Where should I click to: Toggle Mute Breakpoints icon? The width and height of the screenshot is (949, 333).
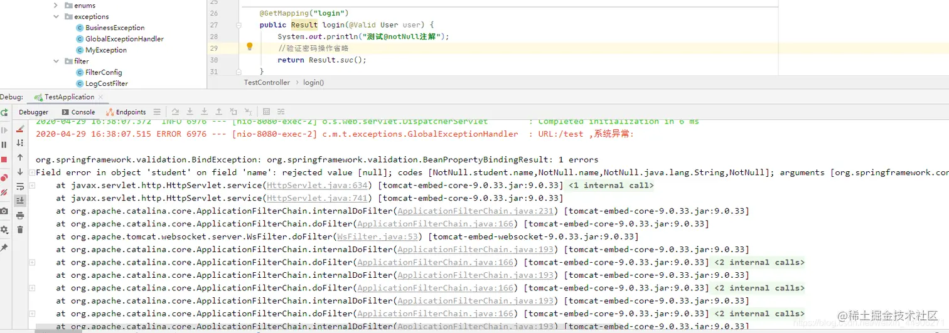[4, 193]
